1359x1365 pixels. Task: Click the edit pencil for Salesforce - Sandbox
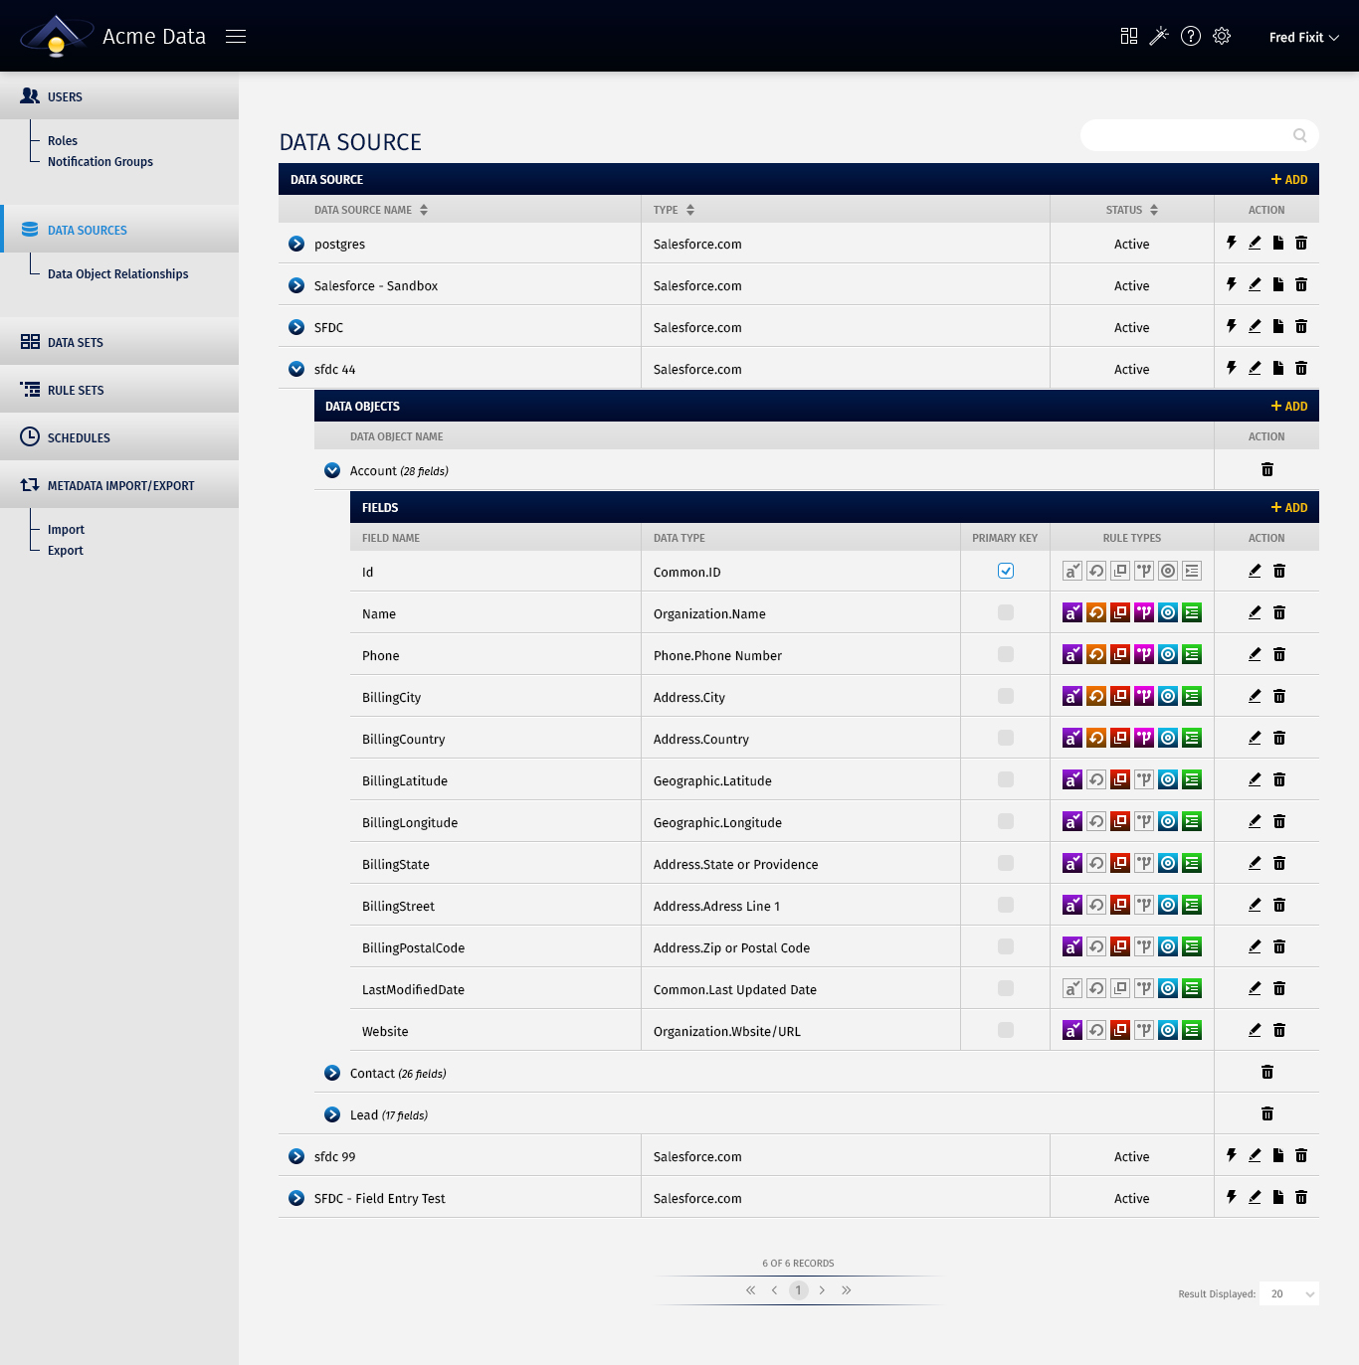[x=1255, y=284]
